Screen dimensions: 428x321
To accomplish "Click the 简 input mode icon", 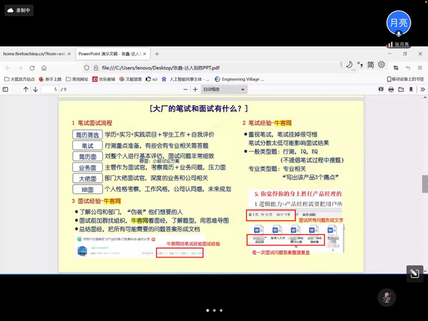I will click(370, 65).
